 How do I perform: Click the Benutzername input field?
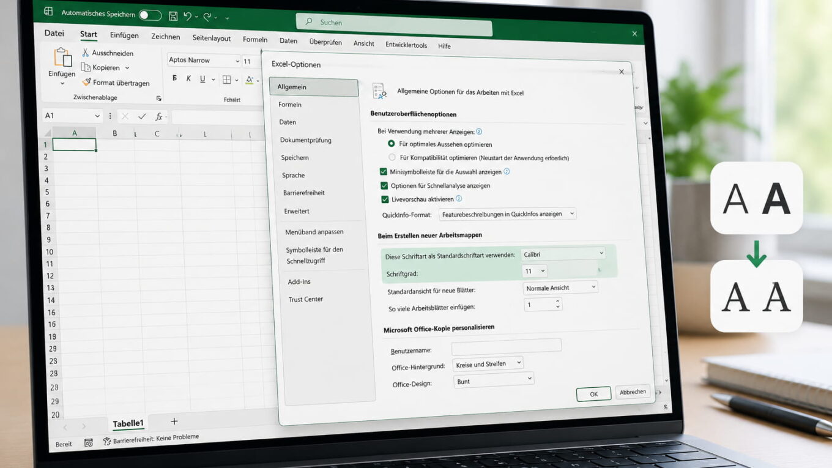point(507,346)
